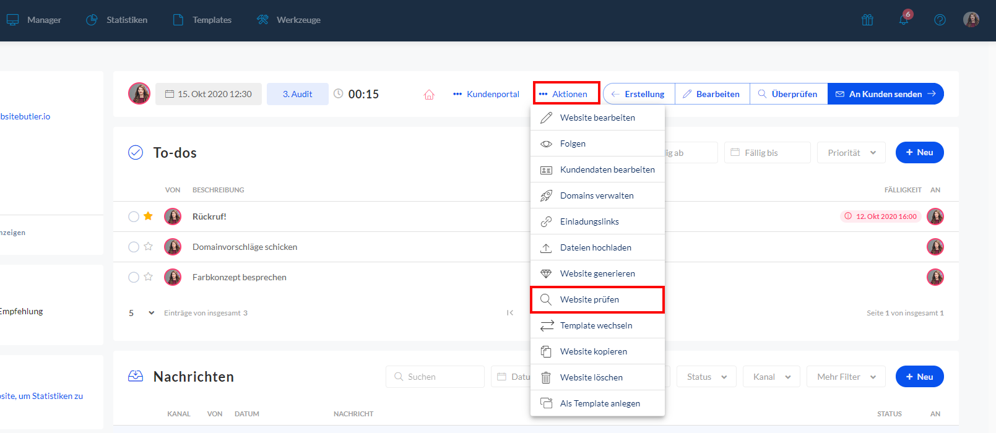Switch to the Überprüfen step
This screenshot has height=433, width=996.
tap(789, 94)
